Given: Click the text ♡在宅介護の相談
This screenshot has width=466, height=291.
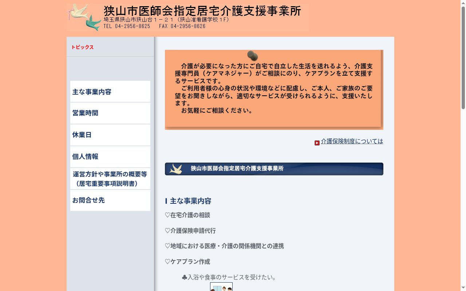Looking at the screenshot, I should point(187,215).
